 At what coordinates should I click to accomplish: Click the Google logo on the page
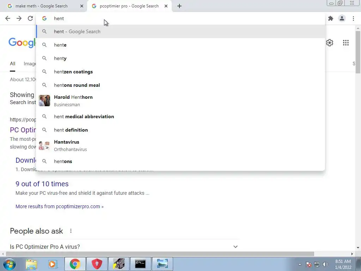pyautogui.click(x=22, y=43)
